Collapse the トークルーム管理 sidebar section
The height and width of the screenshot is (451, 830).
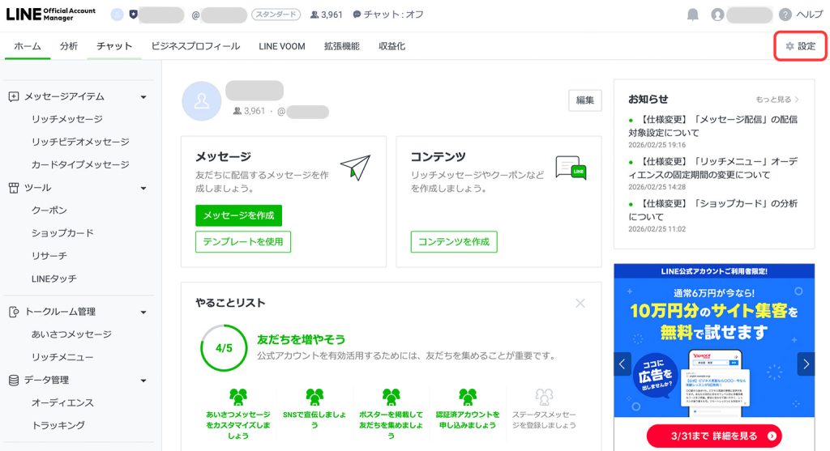coord(143,312)
